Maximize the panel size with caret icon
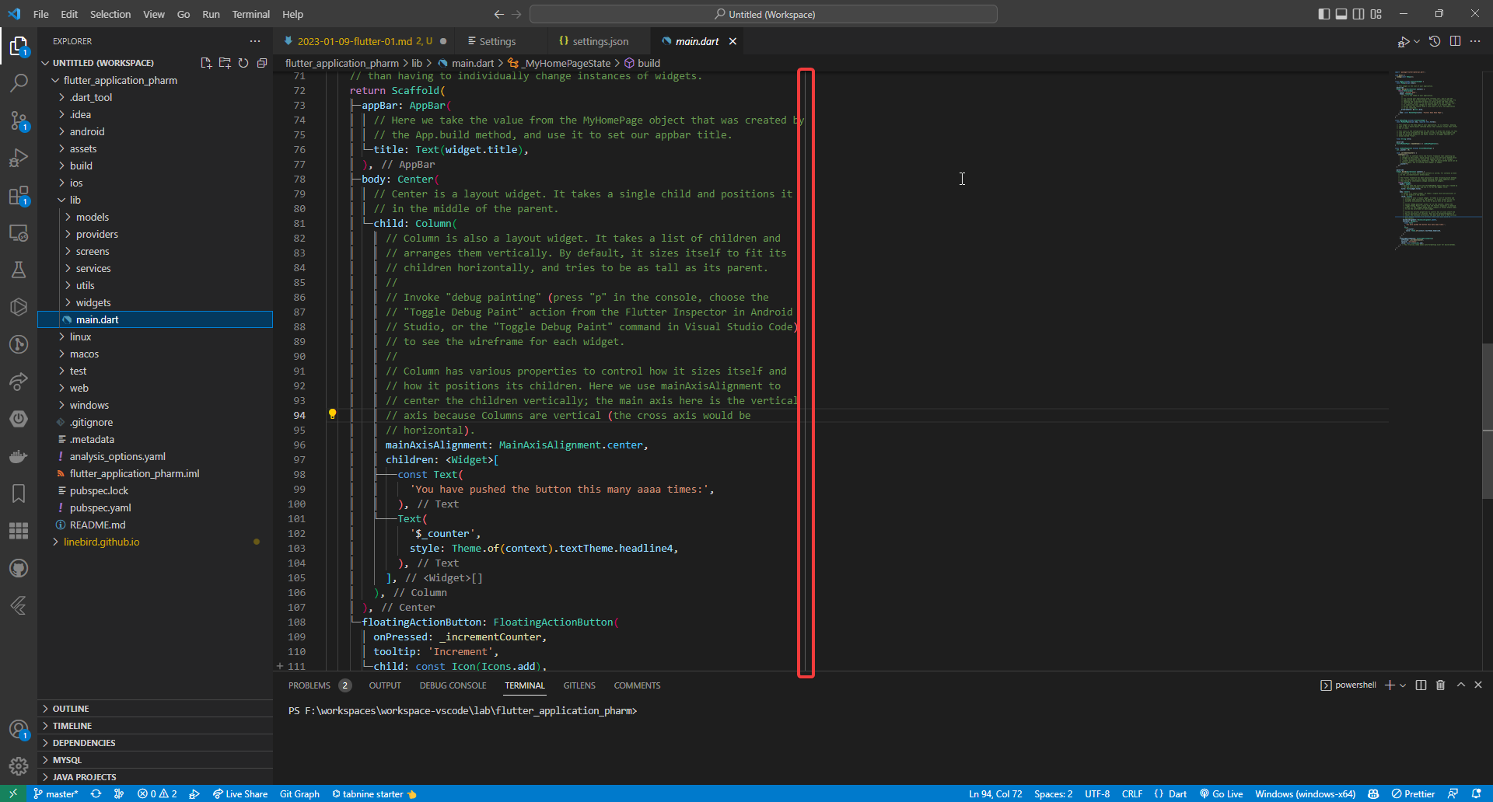This screenshot has width=1493, height=802. [1461, 685]
